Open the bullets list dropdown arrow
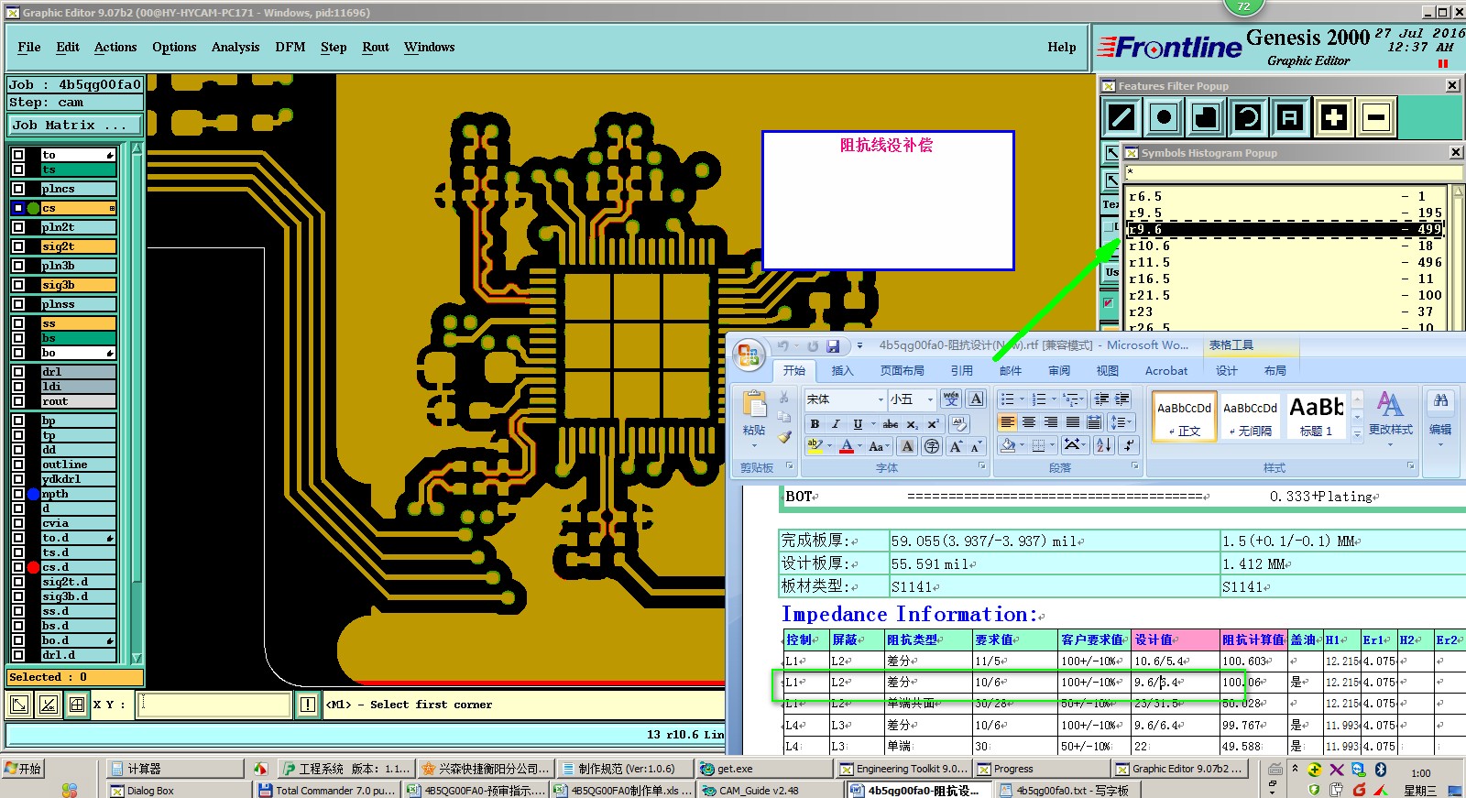 [x=1023, y=399]
